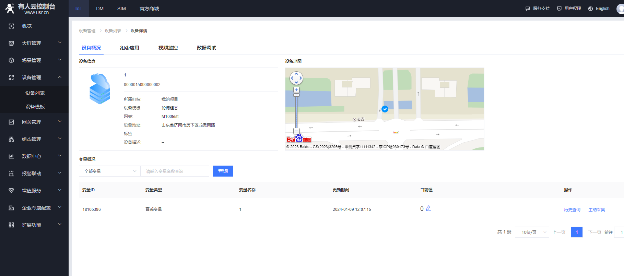Click the 服务支持 support chat icon
Screen dimensions: 624x276
(x=528, y=9)
